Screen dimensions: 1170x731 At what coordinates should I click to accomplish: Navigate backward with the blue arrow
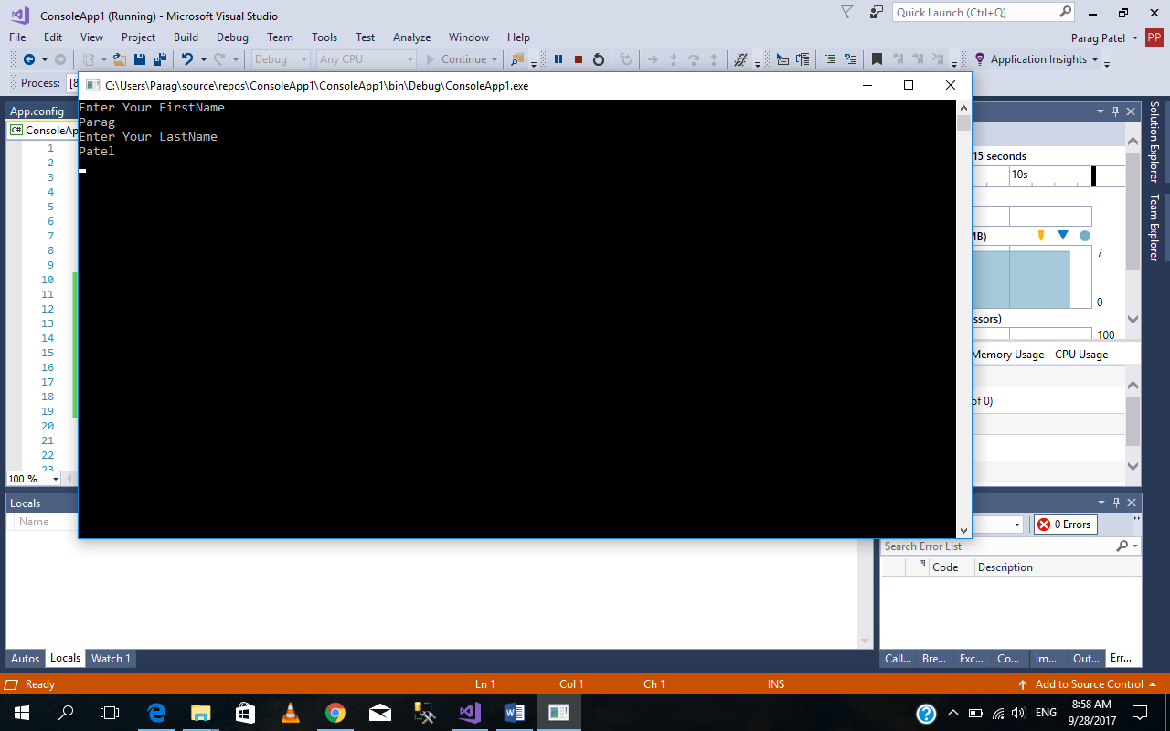click(29, 59)
